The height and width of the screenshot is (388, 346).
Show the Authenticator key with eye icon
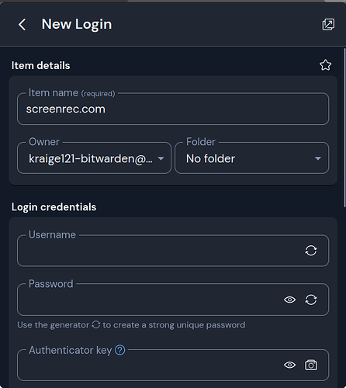(x=289, y=365)
